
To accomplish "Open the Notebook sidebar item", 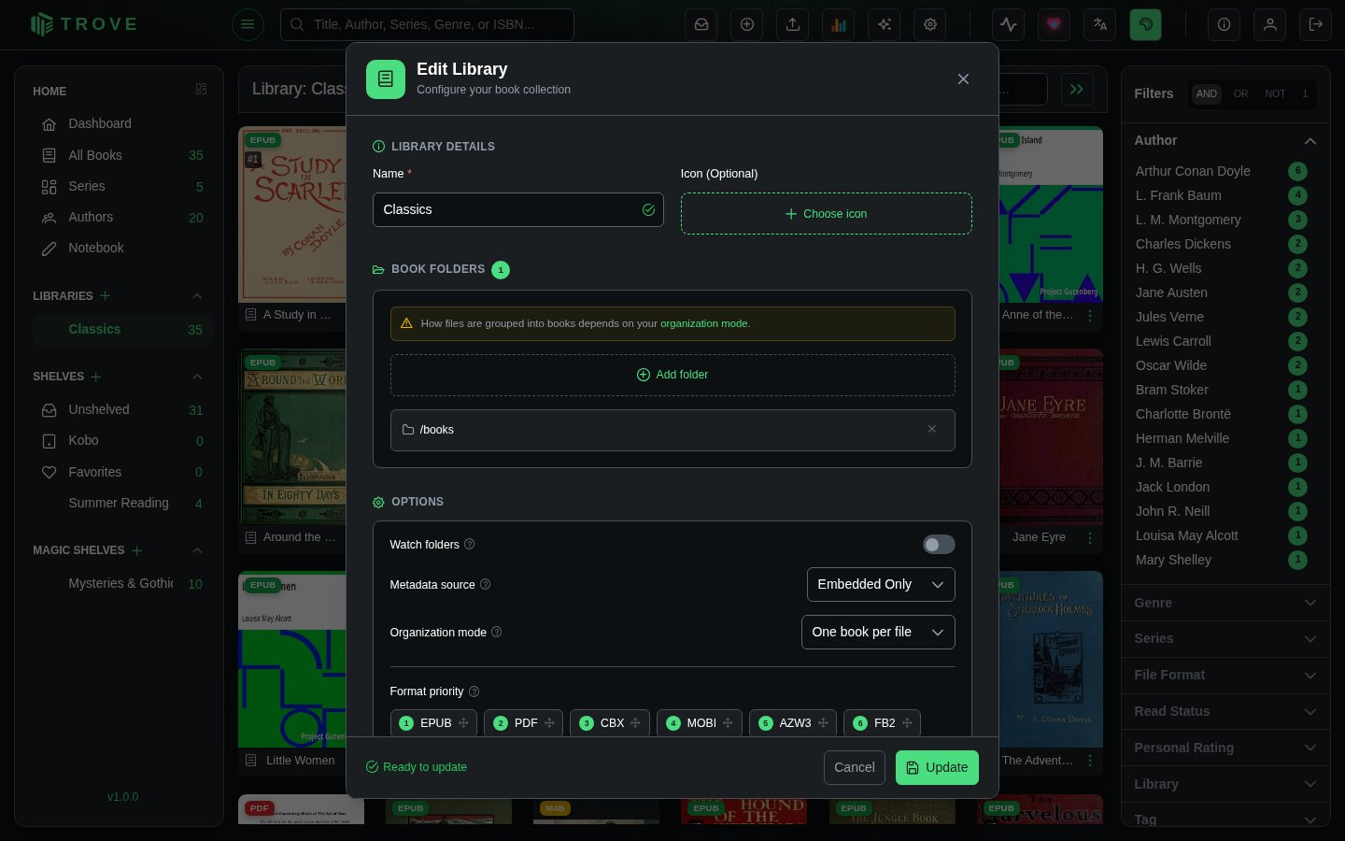I will (122, 248).
